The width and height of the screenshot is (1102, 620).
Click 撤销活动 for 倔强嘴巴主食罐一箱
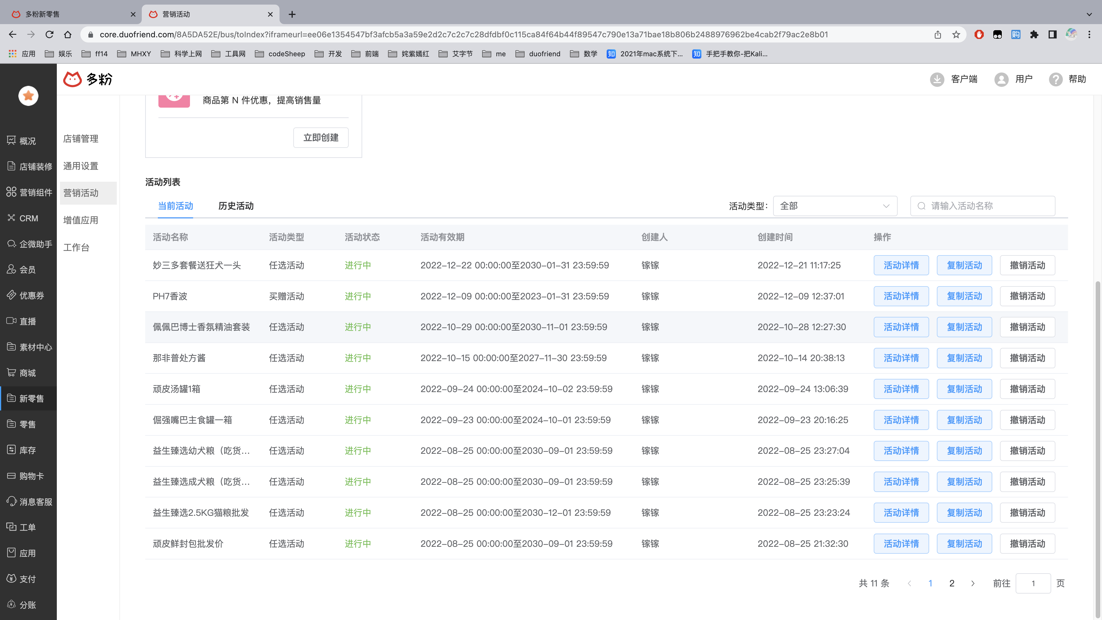click(1027, 420)
